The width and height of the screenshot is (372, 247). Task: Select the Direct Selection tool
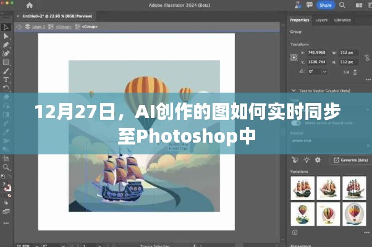click(6, 36)
